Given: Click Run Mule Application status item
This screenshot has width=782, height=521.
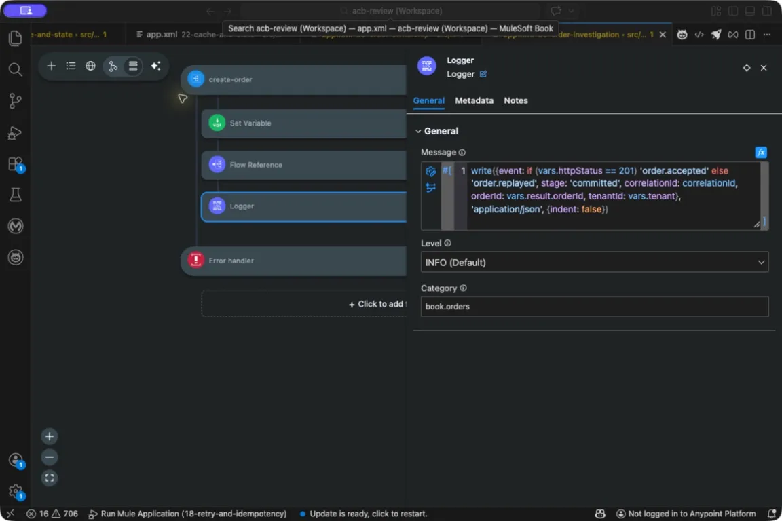Looking at the screenshot, I should click(x=187, y=514).
